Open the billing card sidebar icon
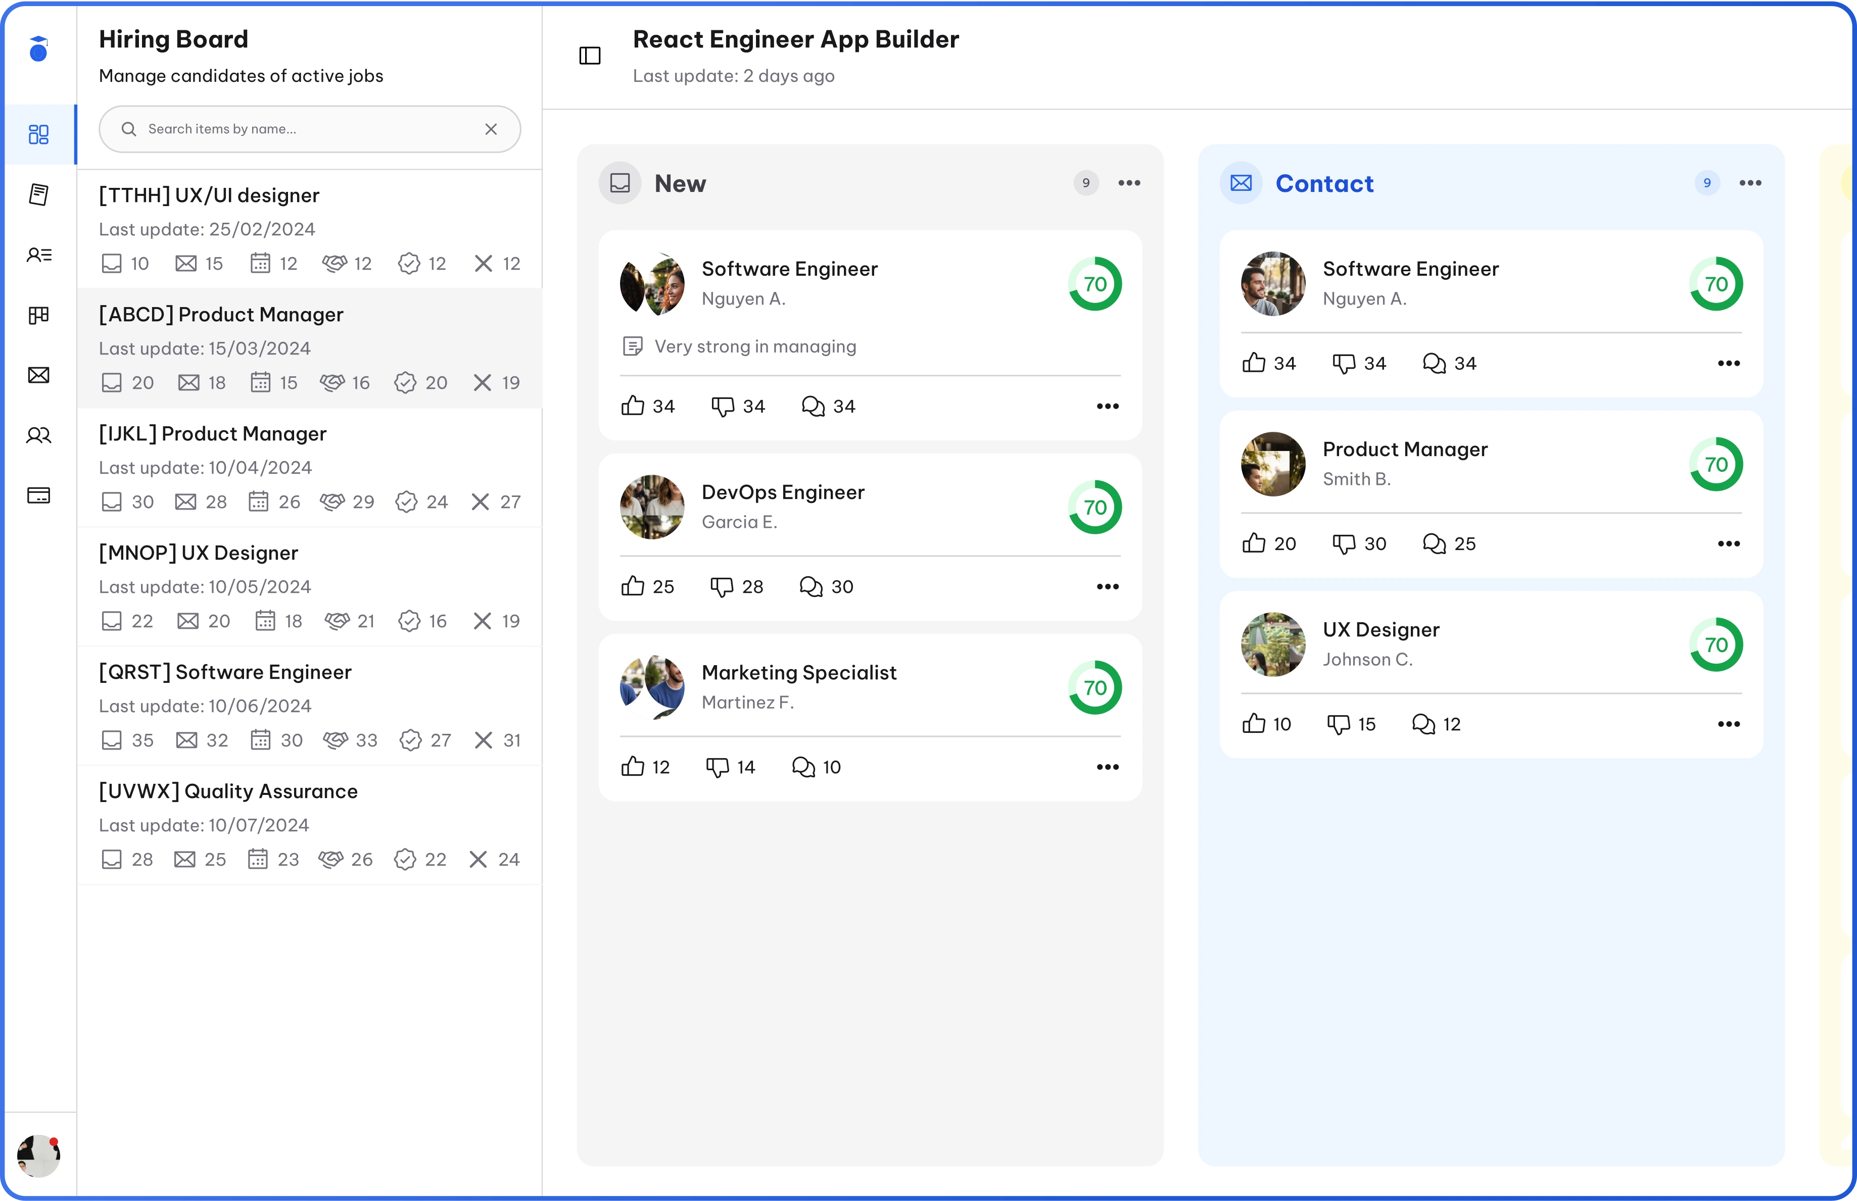This screenshot has height=1201, width=1857. coord(38,495)
